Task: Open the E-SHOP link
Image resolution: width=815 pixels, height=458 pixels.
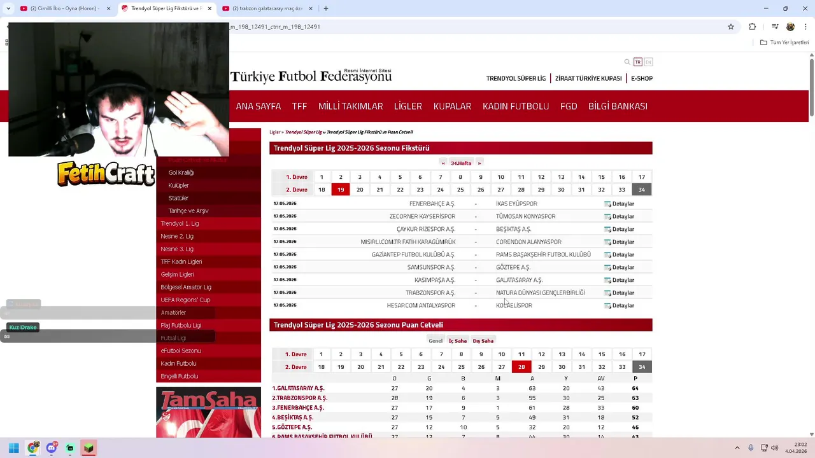Action: pyautogui.click(x=642, y=78)
